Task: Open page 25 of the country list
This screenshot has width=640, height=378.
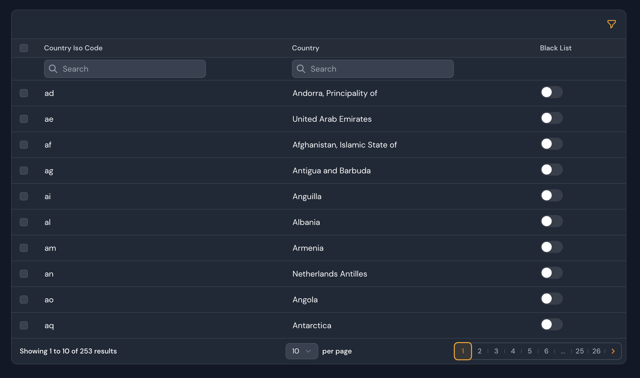Action: click(x=580, y=351)
